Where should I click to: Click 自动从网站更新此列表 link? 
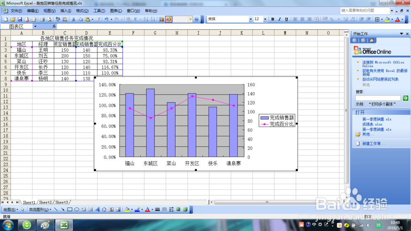(x=380, y=79)
